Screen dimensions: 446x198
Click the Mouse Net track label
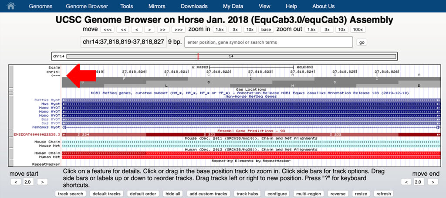pyautogui.click(x=50, y=146)
